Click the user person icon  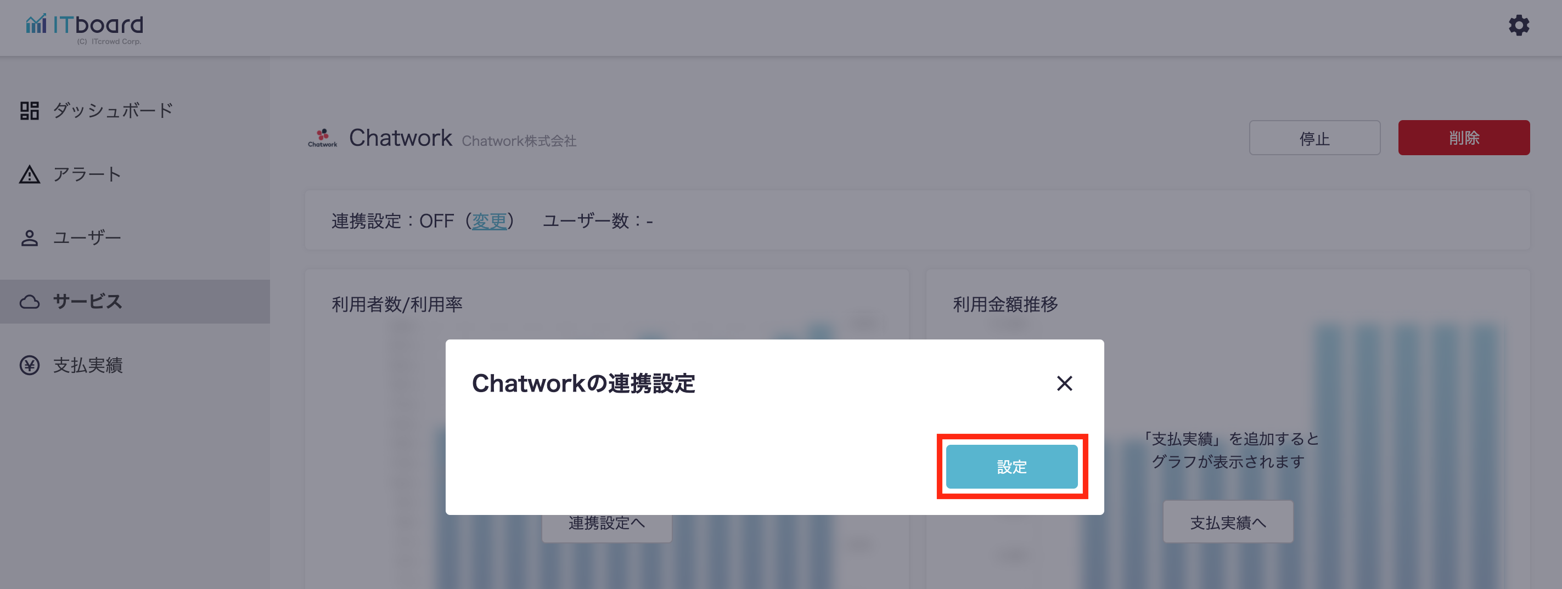[x=29, y=238]
